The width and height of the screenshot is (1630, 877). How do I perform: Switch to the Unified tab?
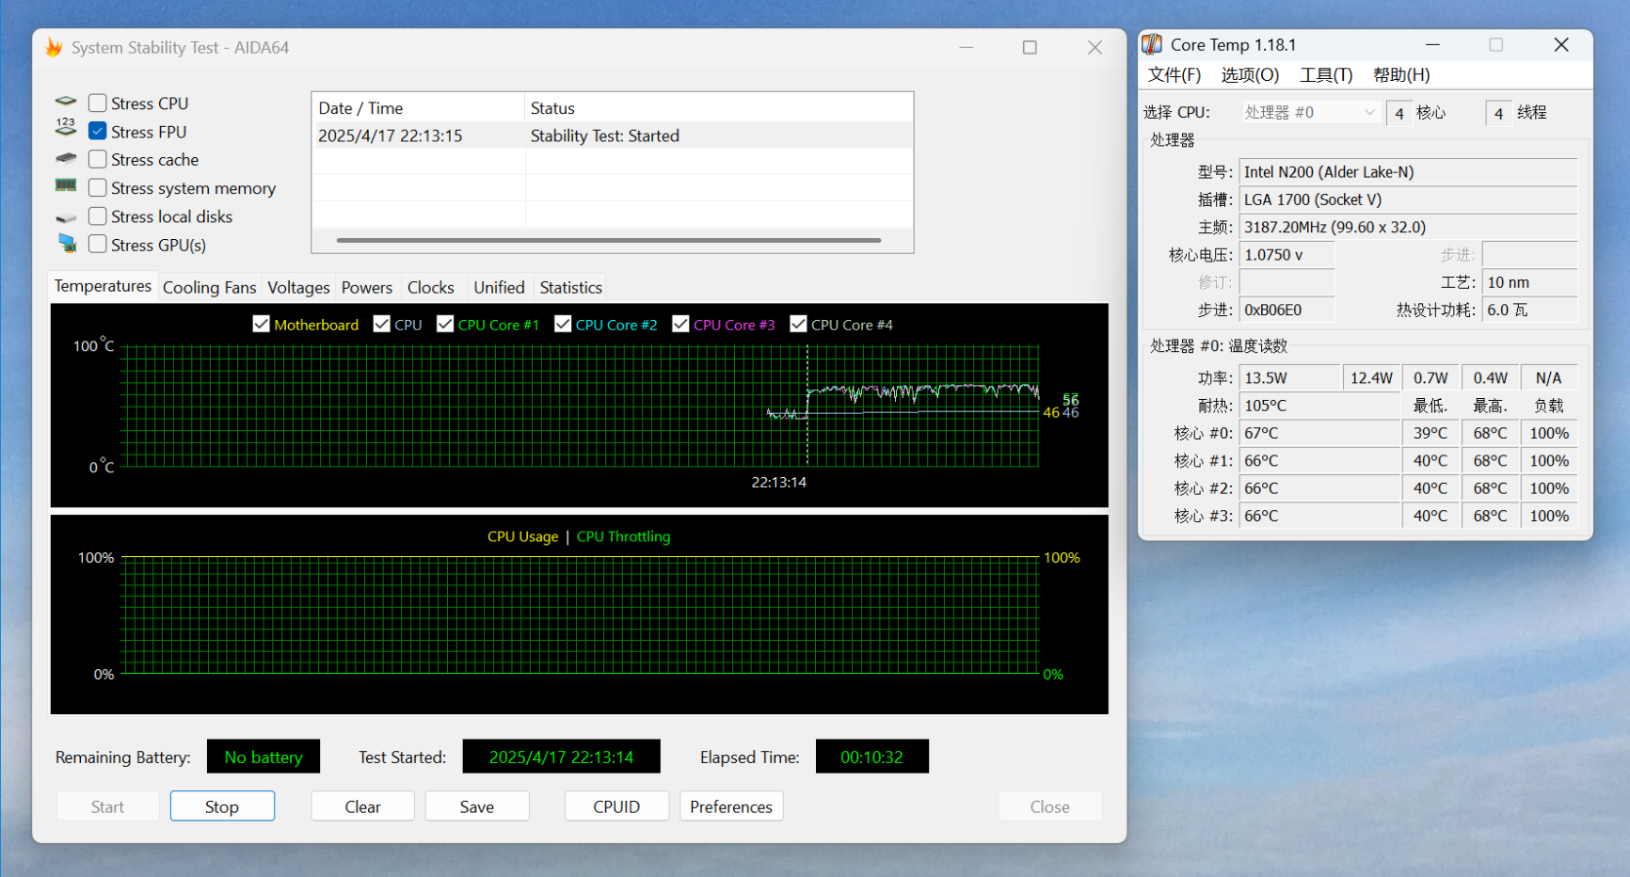(x=499, y=287)
